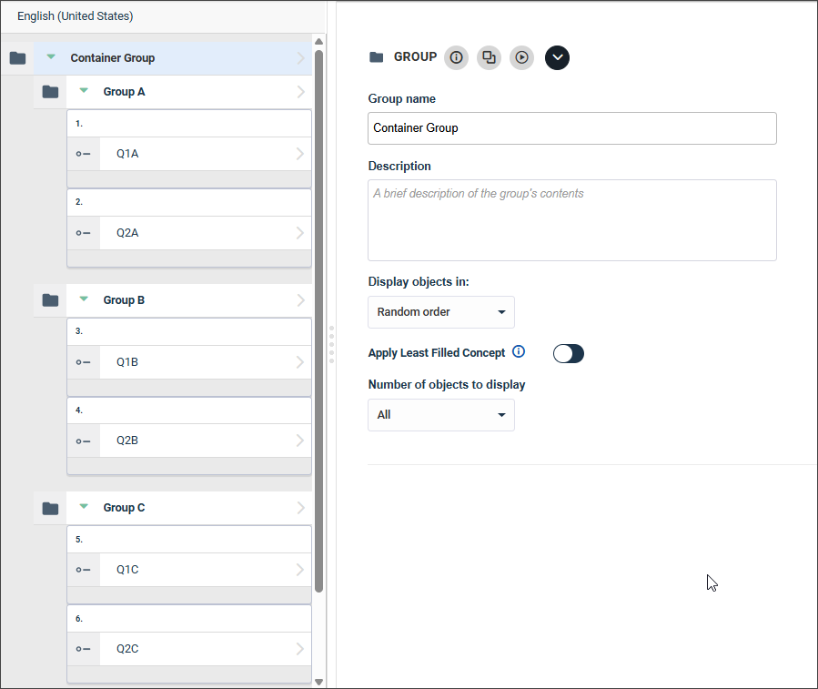The height and width of the screenshot is (689, 818).
Task: Open Container Group via right chevron
Action: pos(300,58)
